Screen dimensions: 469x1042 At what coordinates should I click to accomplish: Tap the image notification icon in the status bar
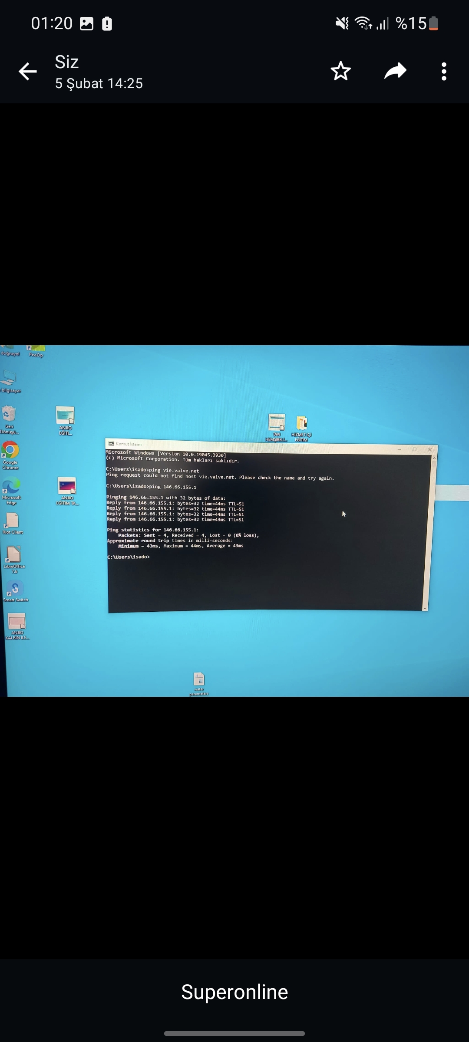(x=87, y=23)
